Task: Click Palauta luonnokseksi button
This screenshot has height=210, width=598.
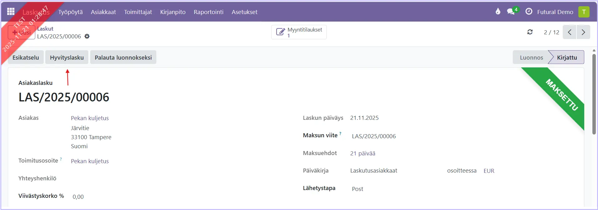Action: 123,57
